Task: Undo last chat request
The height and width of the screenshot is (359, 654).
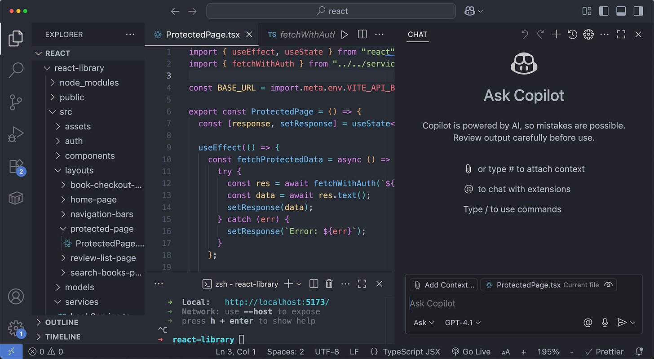Action: [x=525, y=34]
